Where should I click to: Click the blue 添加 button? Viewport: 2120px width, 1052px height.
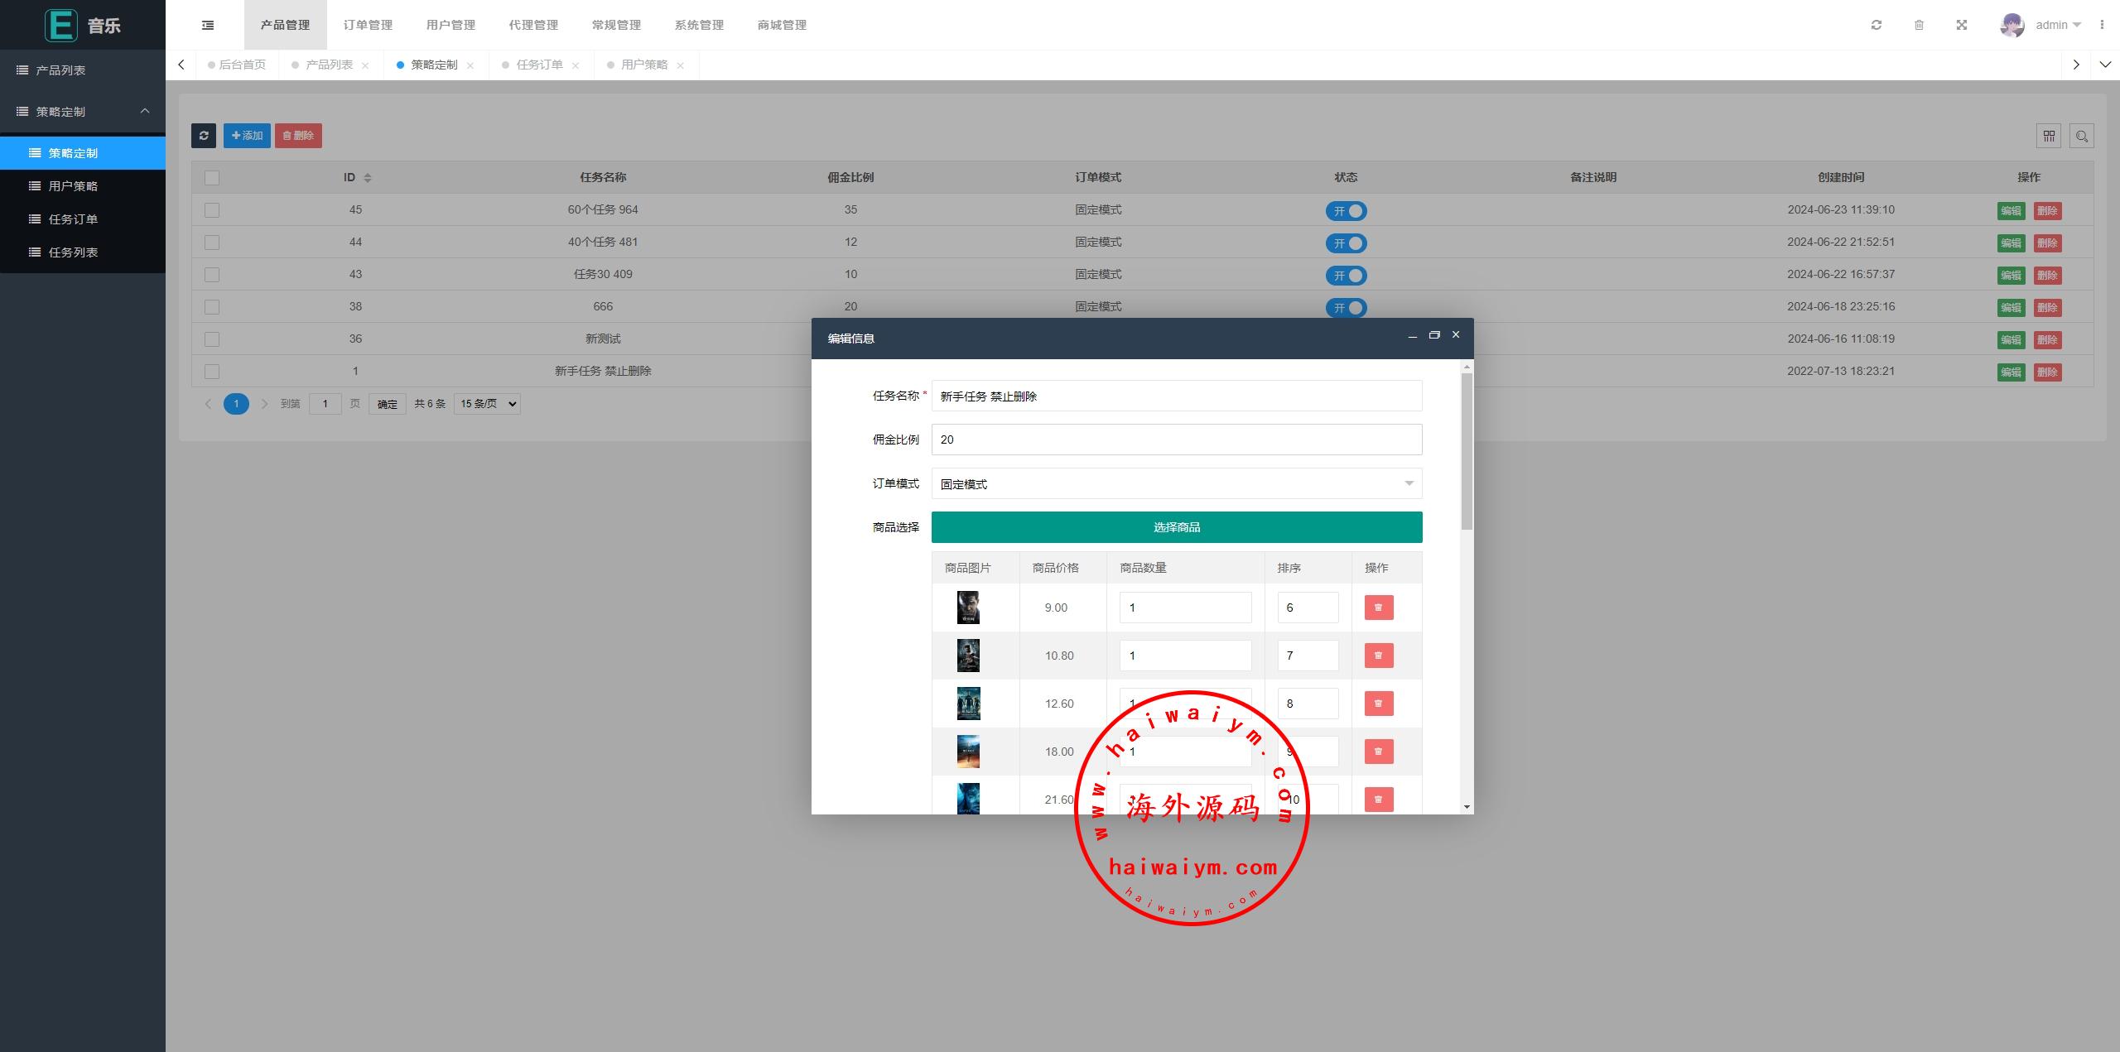247,136
